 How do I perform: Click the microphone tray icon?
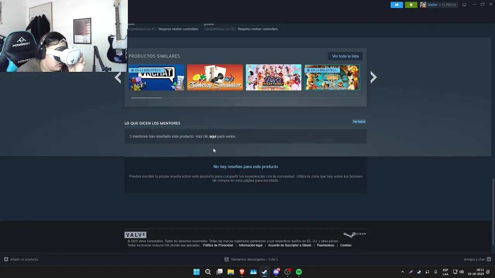[435, 272]
